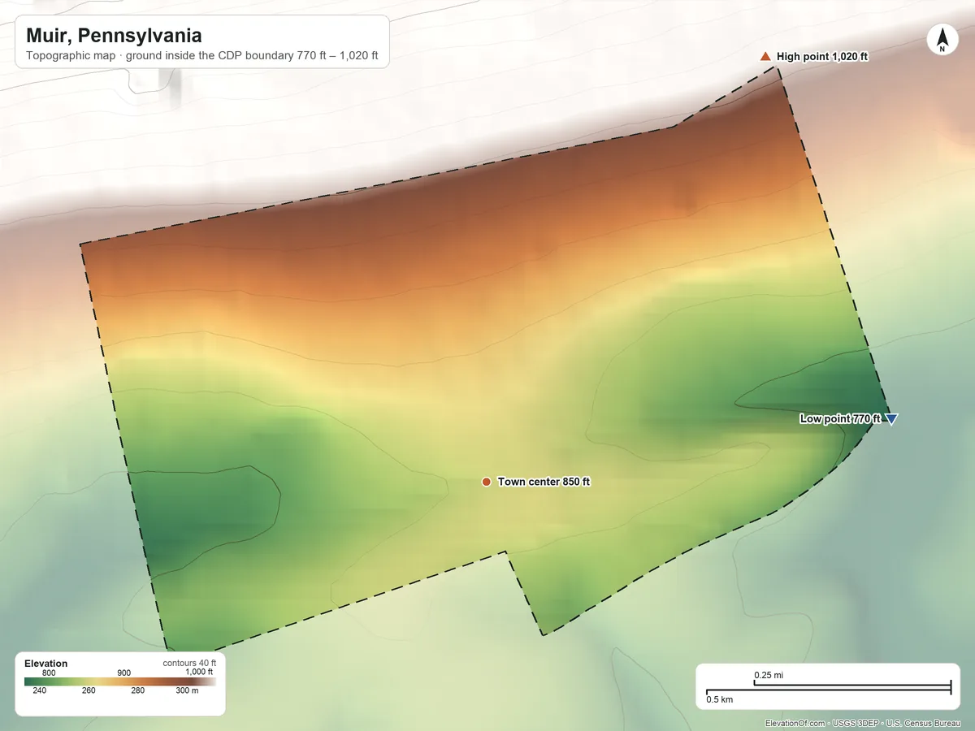Click the town center red dot marker
975x731 pixels.
[x=486, y=482]
